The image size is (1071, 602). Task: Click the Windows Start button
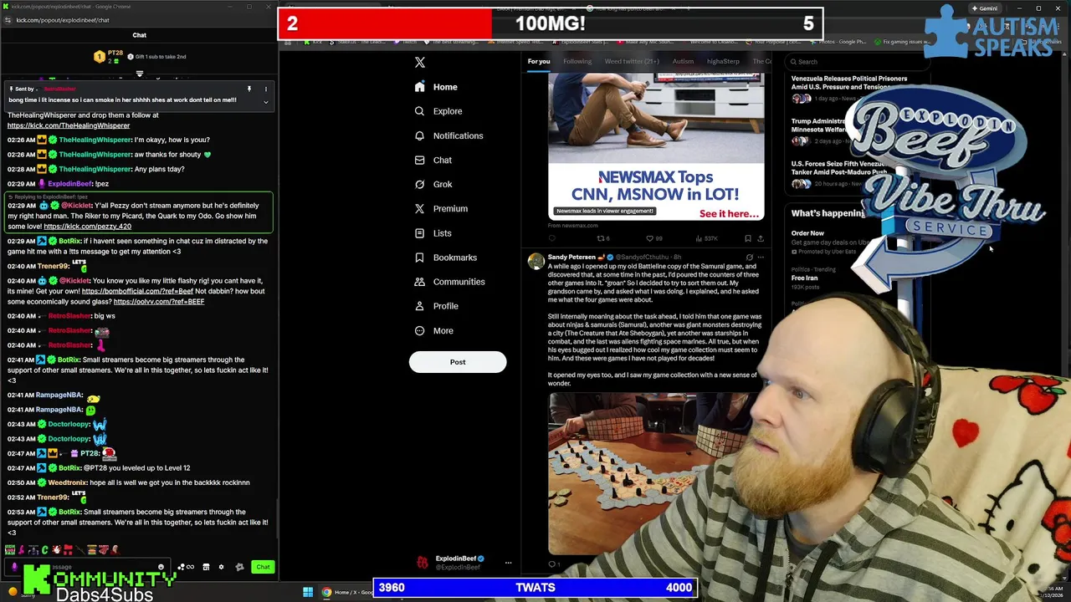click(308, 592)
